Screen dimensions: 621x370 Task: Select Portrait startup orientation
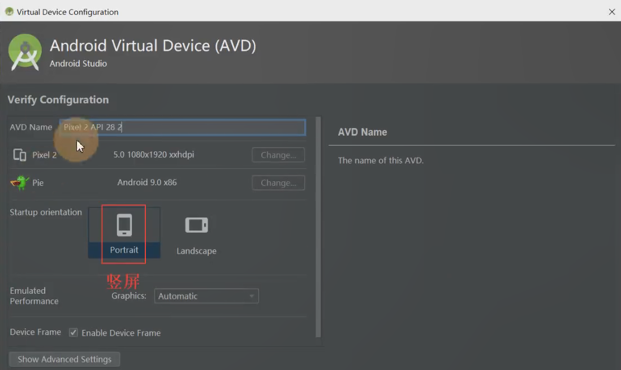coord(124,233)
